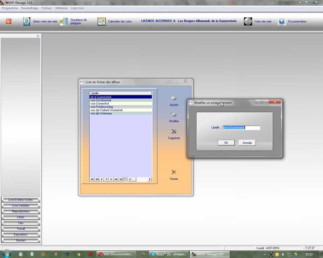
Task: Click the Ajouter icon in affixes list
Action: (174, 98)
